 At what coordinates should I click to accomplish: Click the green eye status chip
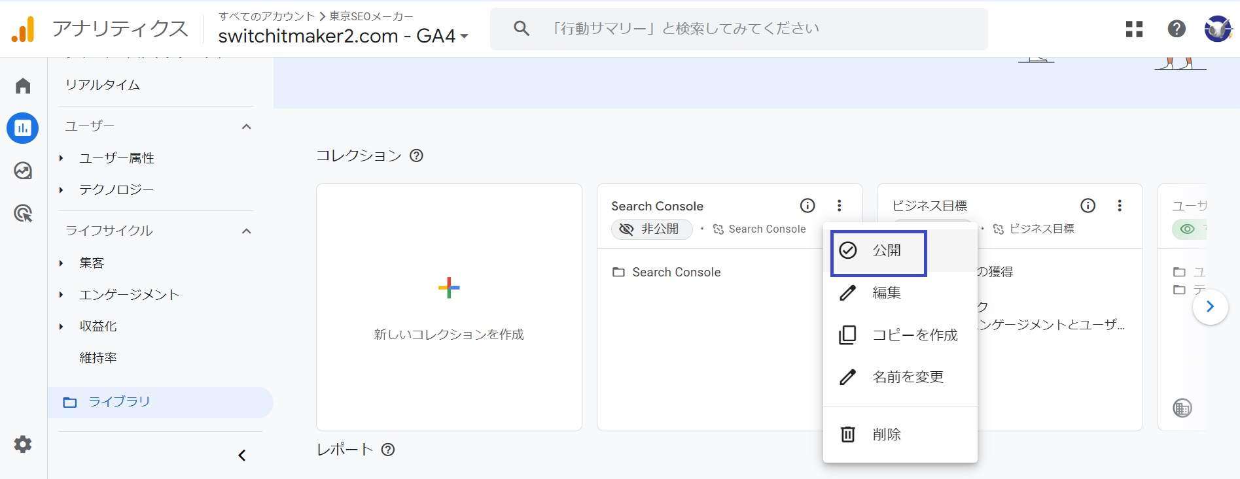tap(1189, 229)
